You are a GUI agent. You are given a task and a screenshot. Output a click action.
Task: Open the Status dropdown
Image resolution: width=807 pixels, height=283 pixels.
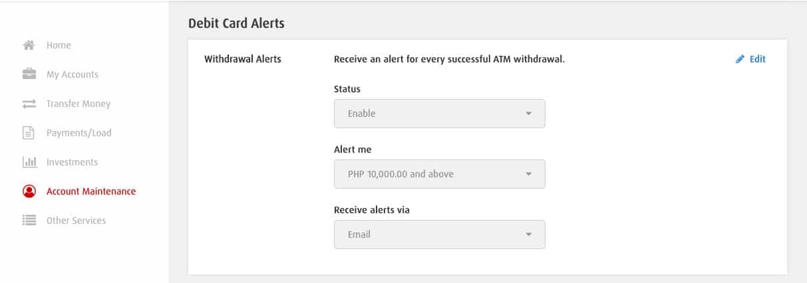(x=439, y=114)
